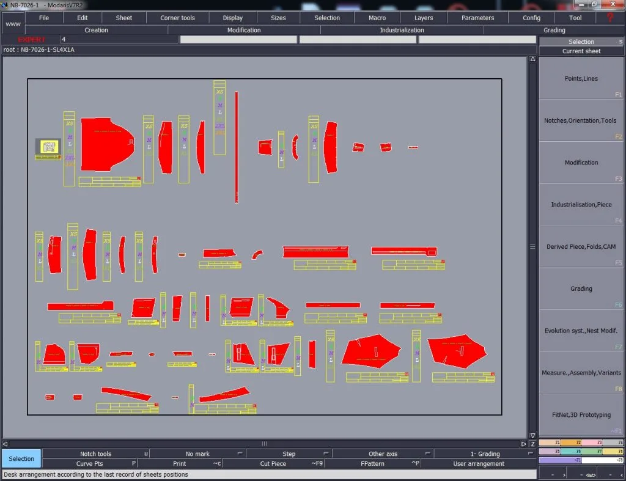Open the Grading F6 toolbox in the right panel
Viewport: 626px width, 481px height.
581,288
